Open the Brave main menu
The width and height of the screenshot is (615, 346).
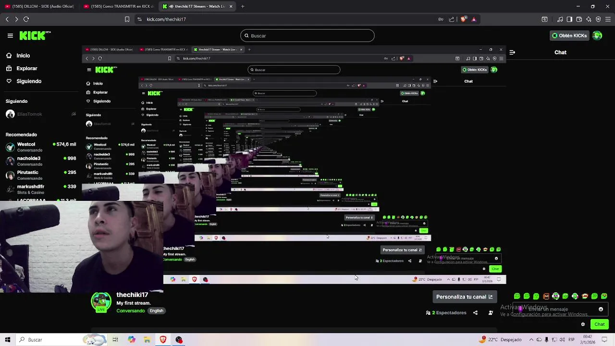tap(608, 19)
